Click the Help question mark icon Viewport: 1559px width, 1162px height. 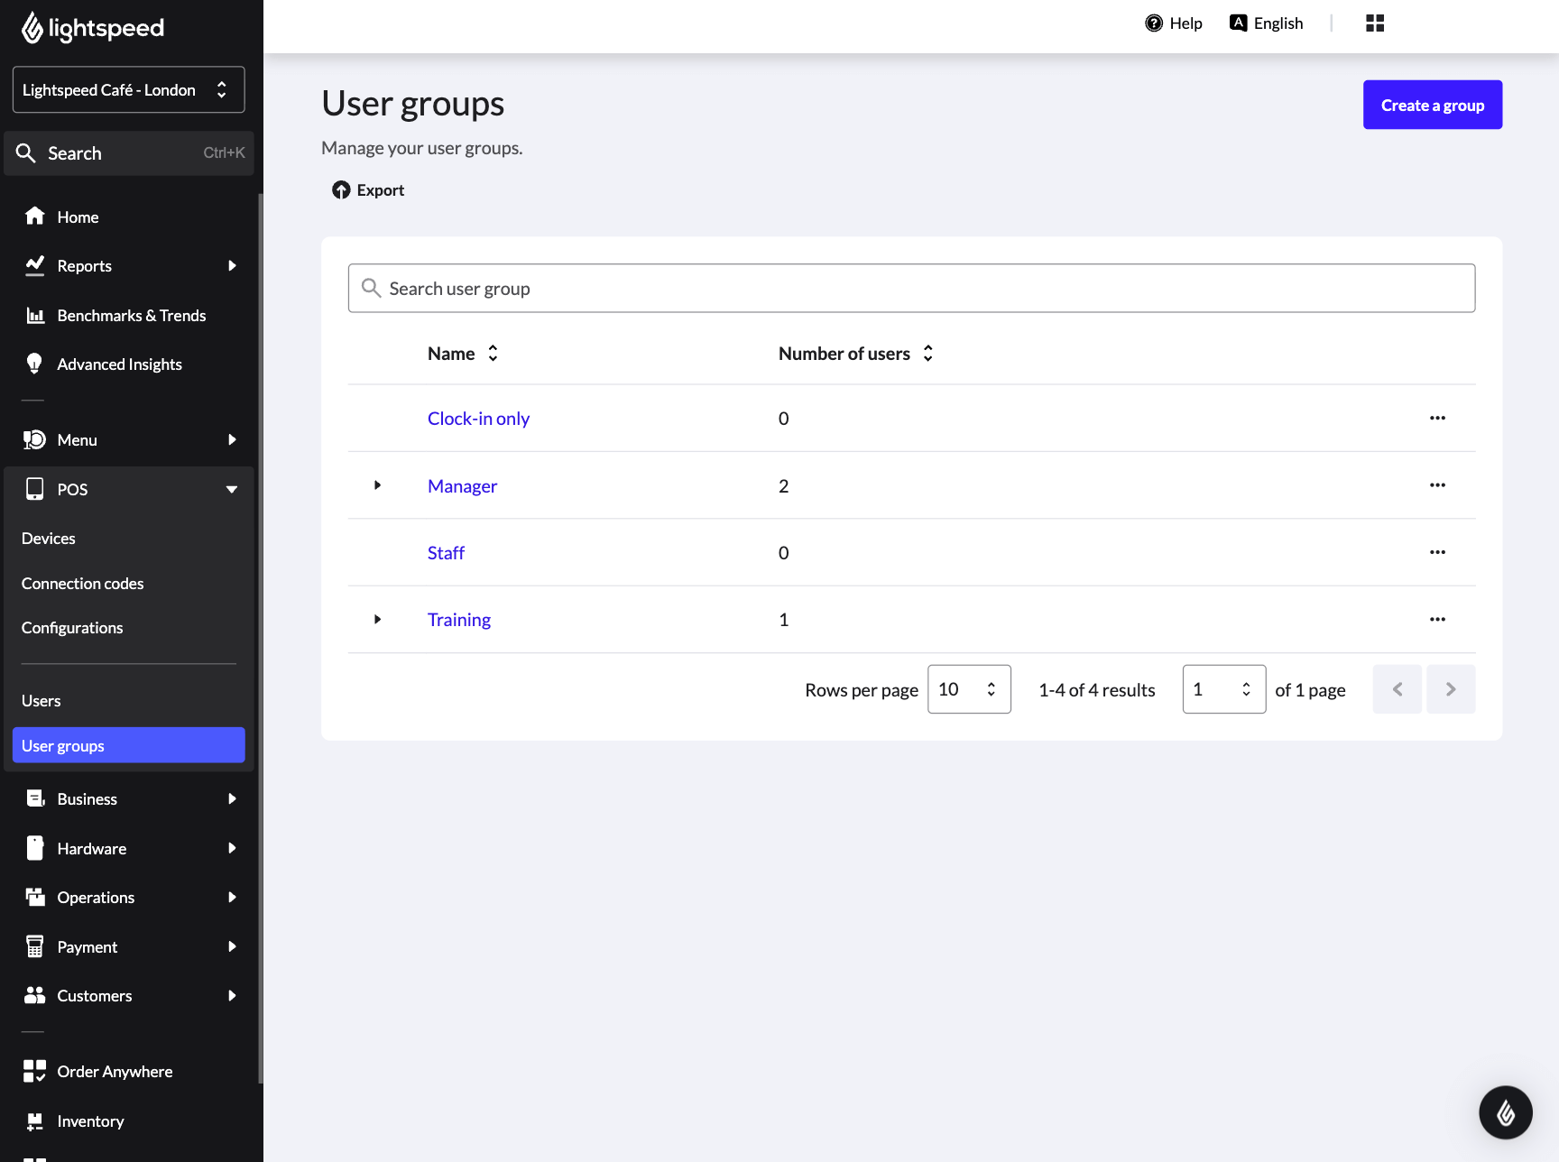1154,23
